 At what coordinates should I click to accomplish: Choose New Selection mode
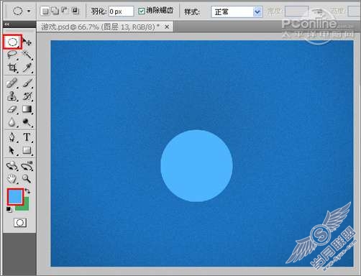(x=45, y=11)
